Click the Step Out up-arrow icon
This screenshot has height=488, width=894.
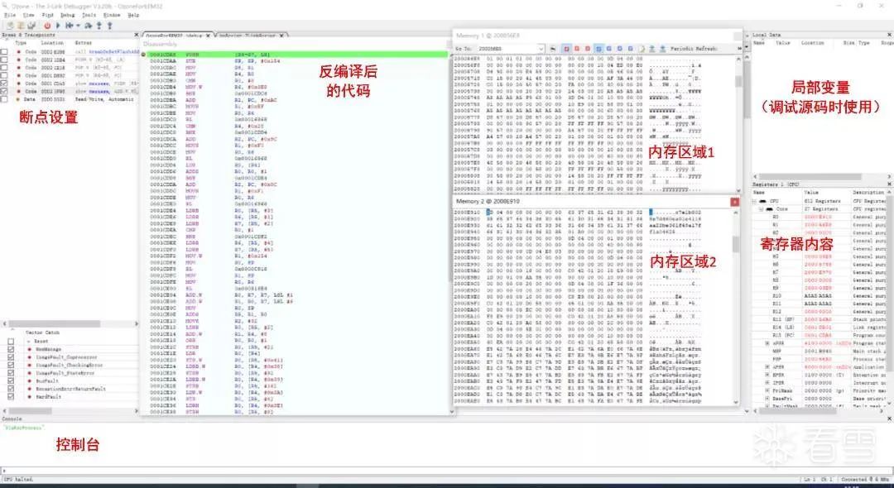pyautogui.click(x=109, y=25)
